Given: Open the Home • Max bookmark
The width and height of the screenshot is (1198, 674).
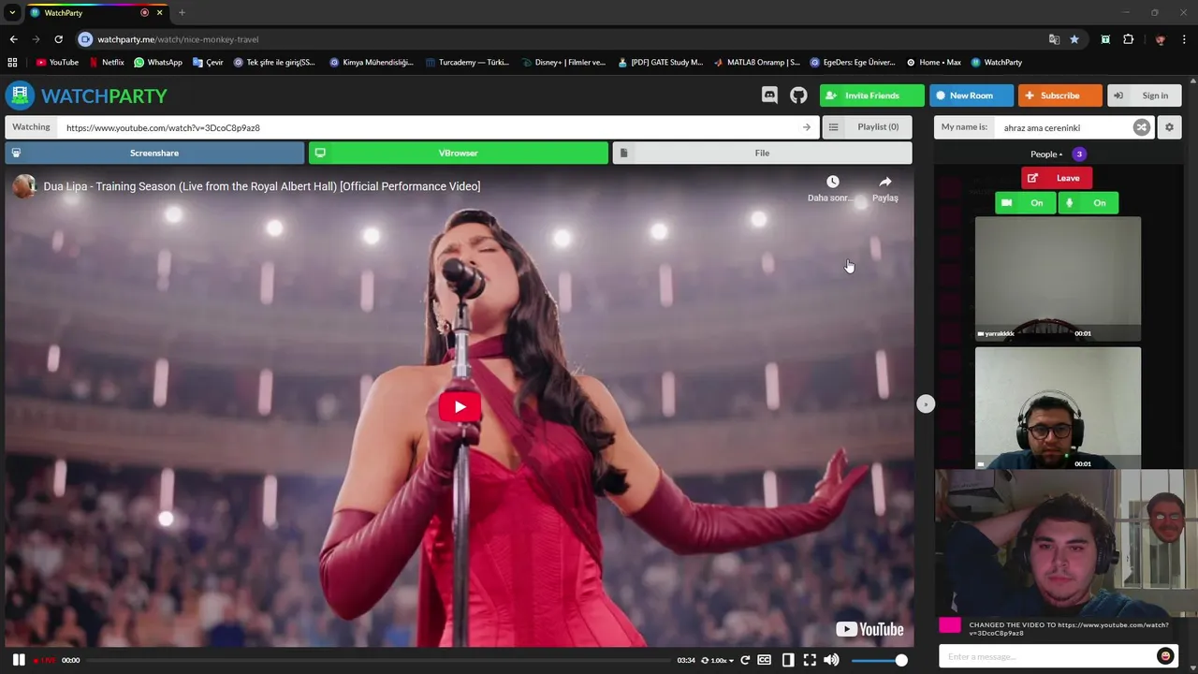Looking at the screenshot, I should pos(933,63).
